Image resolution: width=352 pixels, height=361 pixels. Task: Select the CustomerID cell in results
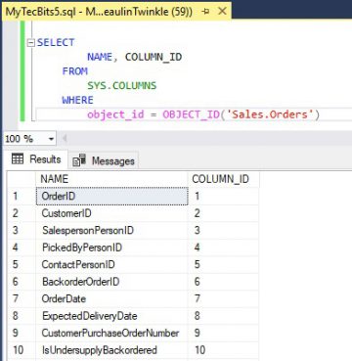111,213
